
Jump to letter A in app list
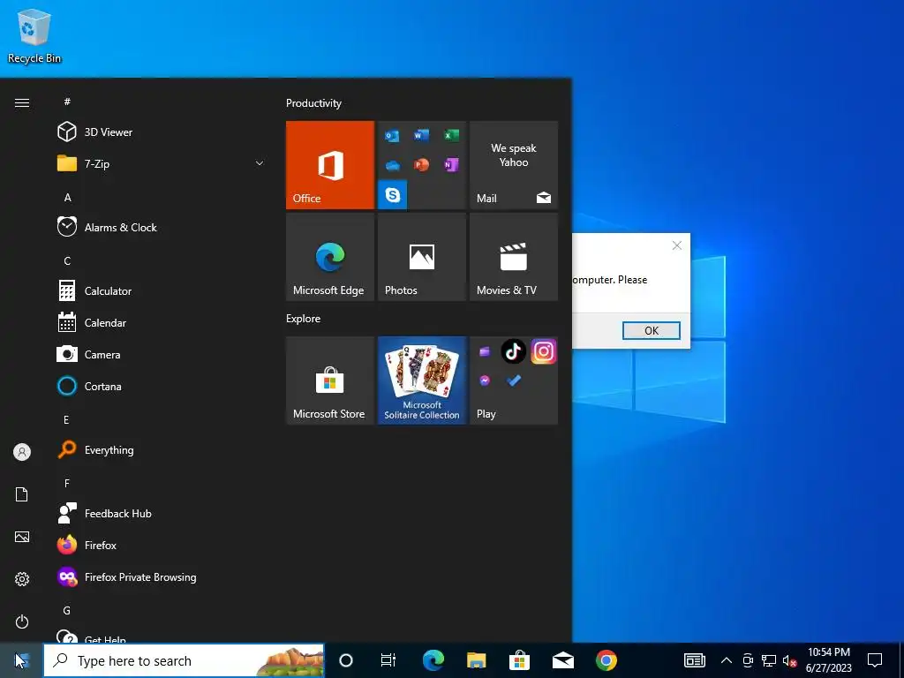(x=67, y=197)
